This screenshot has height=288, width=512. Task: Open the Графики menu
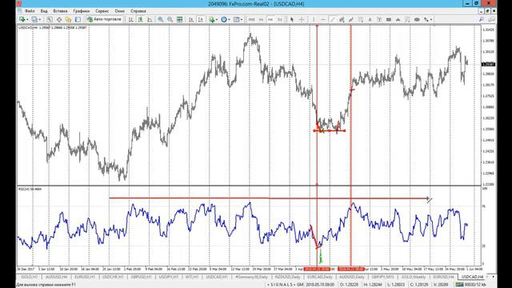tap(82, 11)
